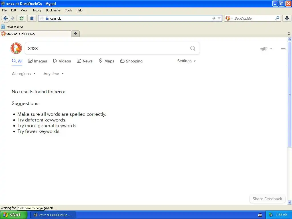Image resolution: width=292 pixels, height=219 pixels.
Task: Click the Forward navigation arrow
Action: 13,18
